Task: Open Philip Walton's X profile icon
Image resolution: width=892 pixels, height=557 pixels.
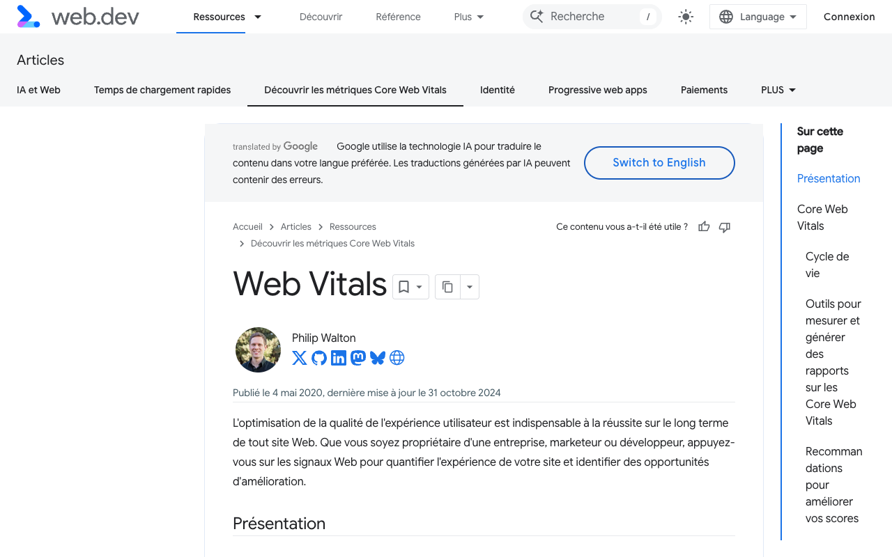Action: click(x=300, y=358)
